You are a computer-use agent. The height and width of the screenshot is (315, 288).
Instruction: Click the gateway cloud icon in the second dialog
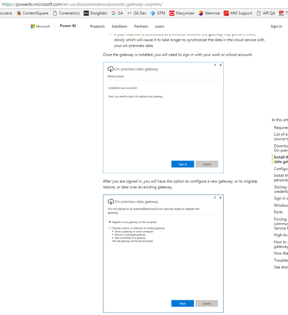[x=111, y=202]
